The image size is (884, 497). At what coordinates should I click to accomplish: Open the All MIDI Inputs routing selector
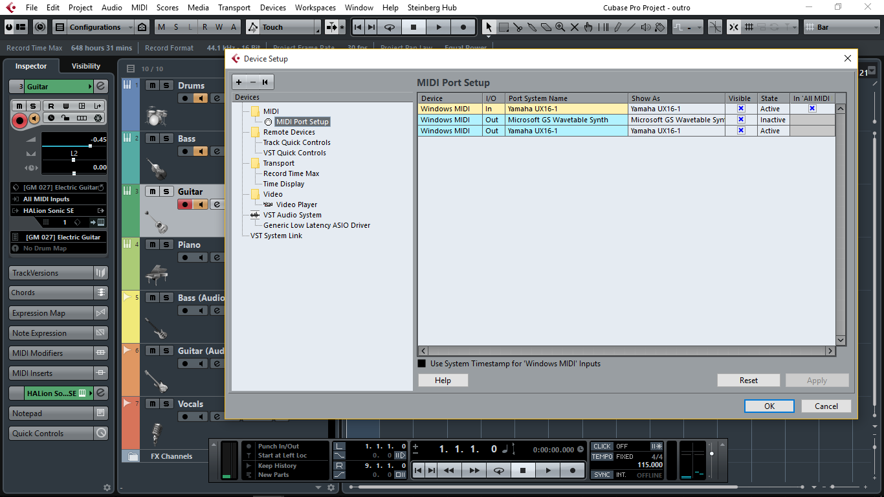[58, 199]
